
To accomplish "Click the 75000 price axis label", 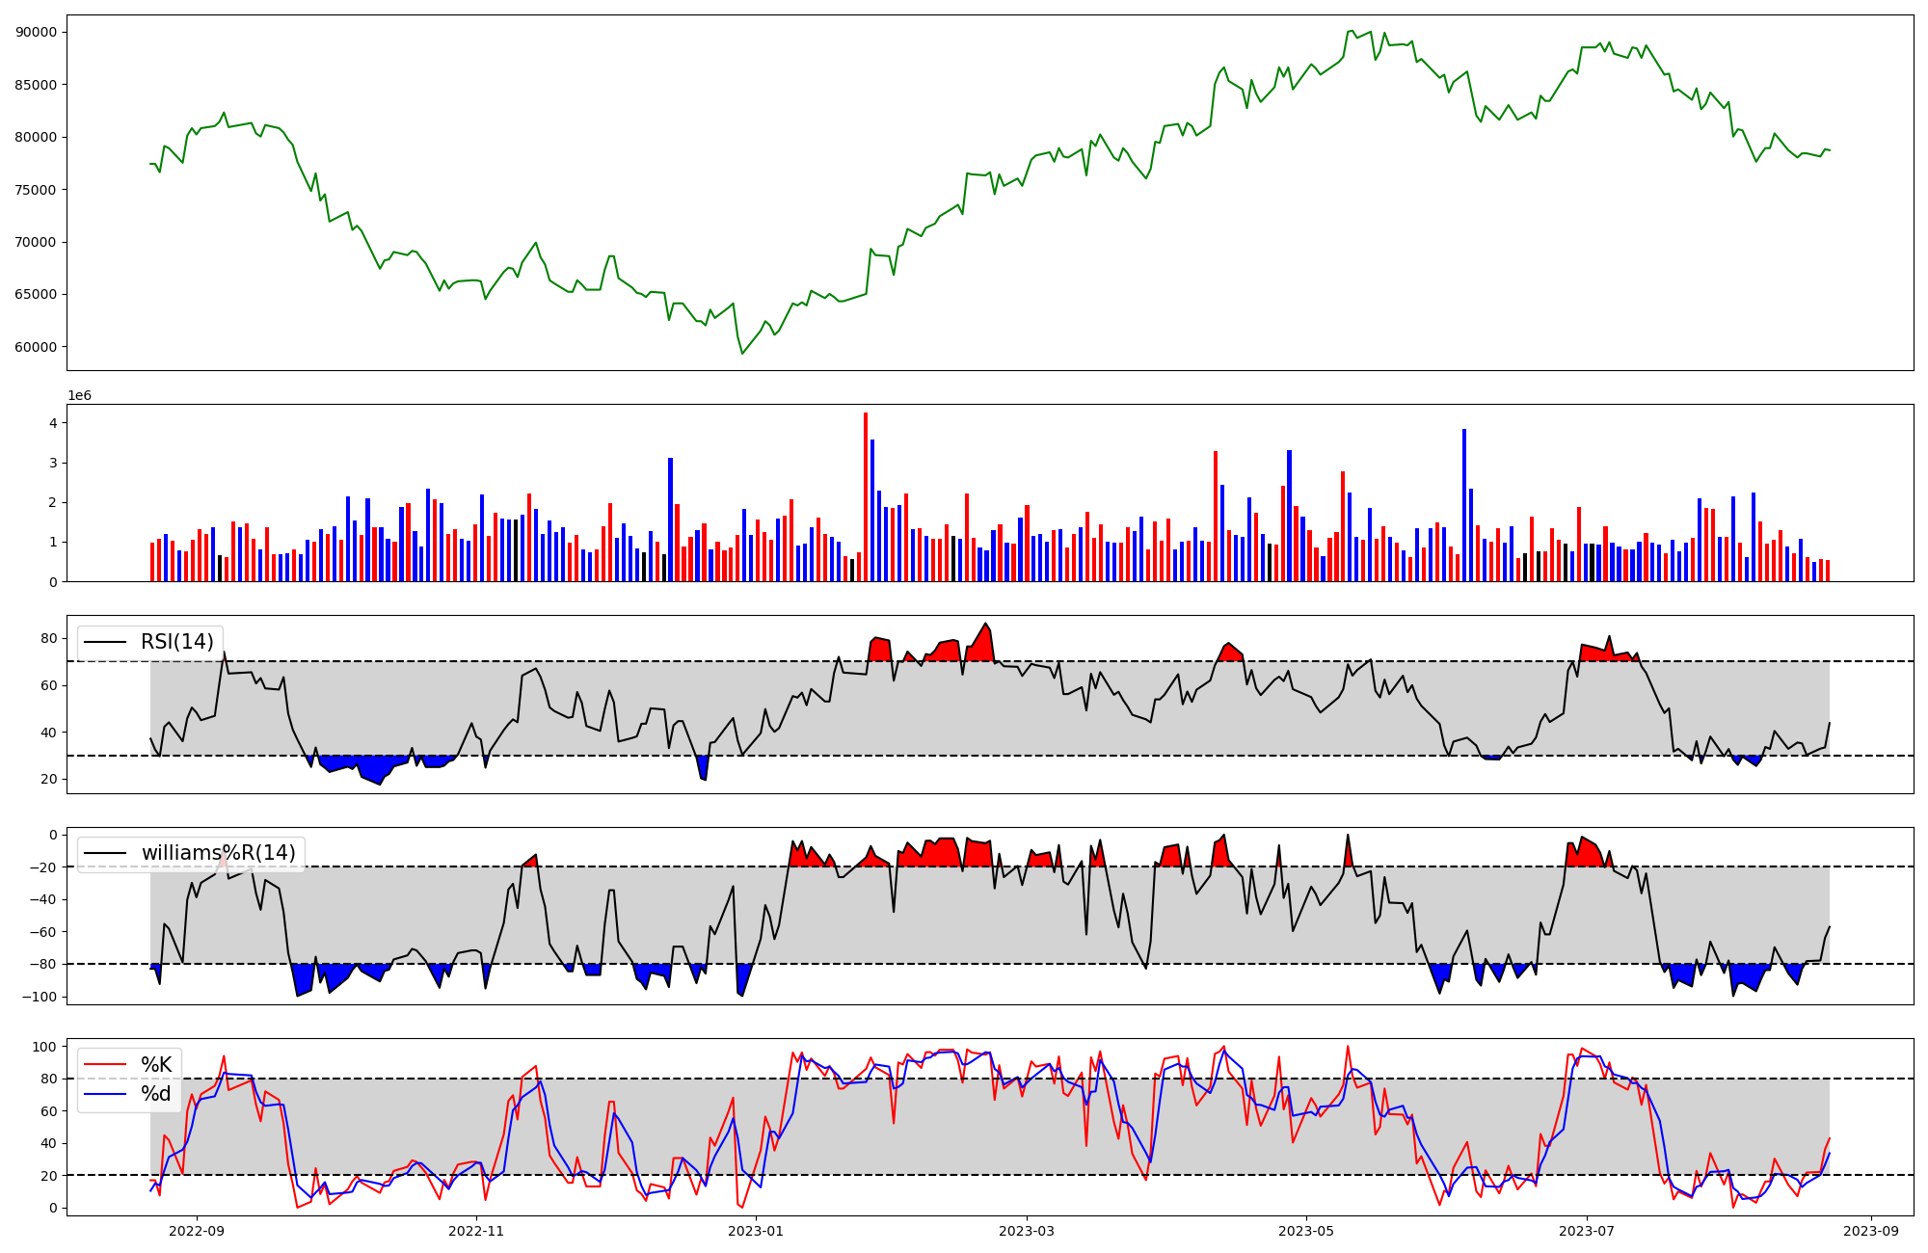I will [37, 190].
